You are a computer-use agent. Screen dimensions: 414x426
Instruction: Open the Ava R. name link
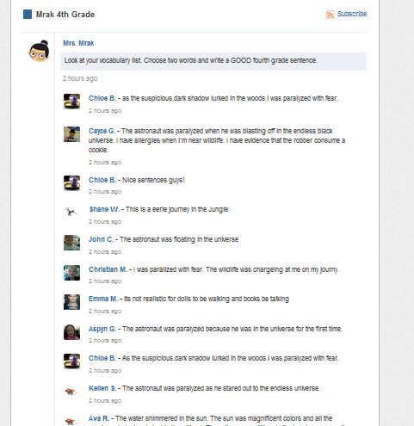pyautogui.click(x=99, y=418)
